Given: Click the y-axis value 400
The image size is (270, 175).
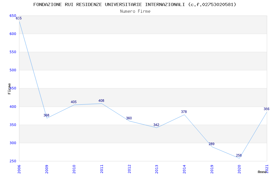Looking at the screenshot, I should tap(13, 107).
